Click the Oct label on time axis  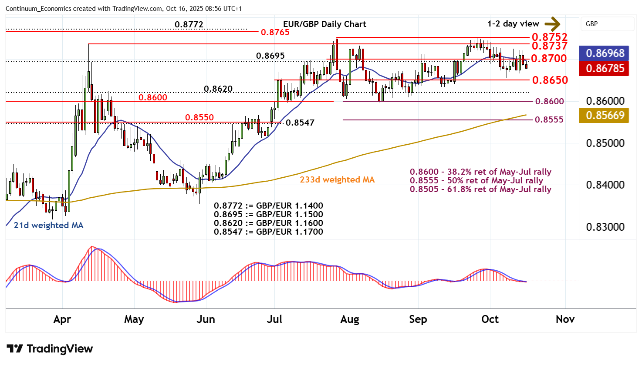coord(490,319)
